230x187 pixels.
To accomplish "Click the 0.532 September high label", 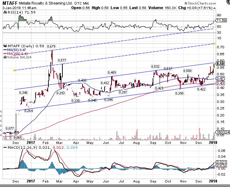I will tap(155, 67).
